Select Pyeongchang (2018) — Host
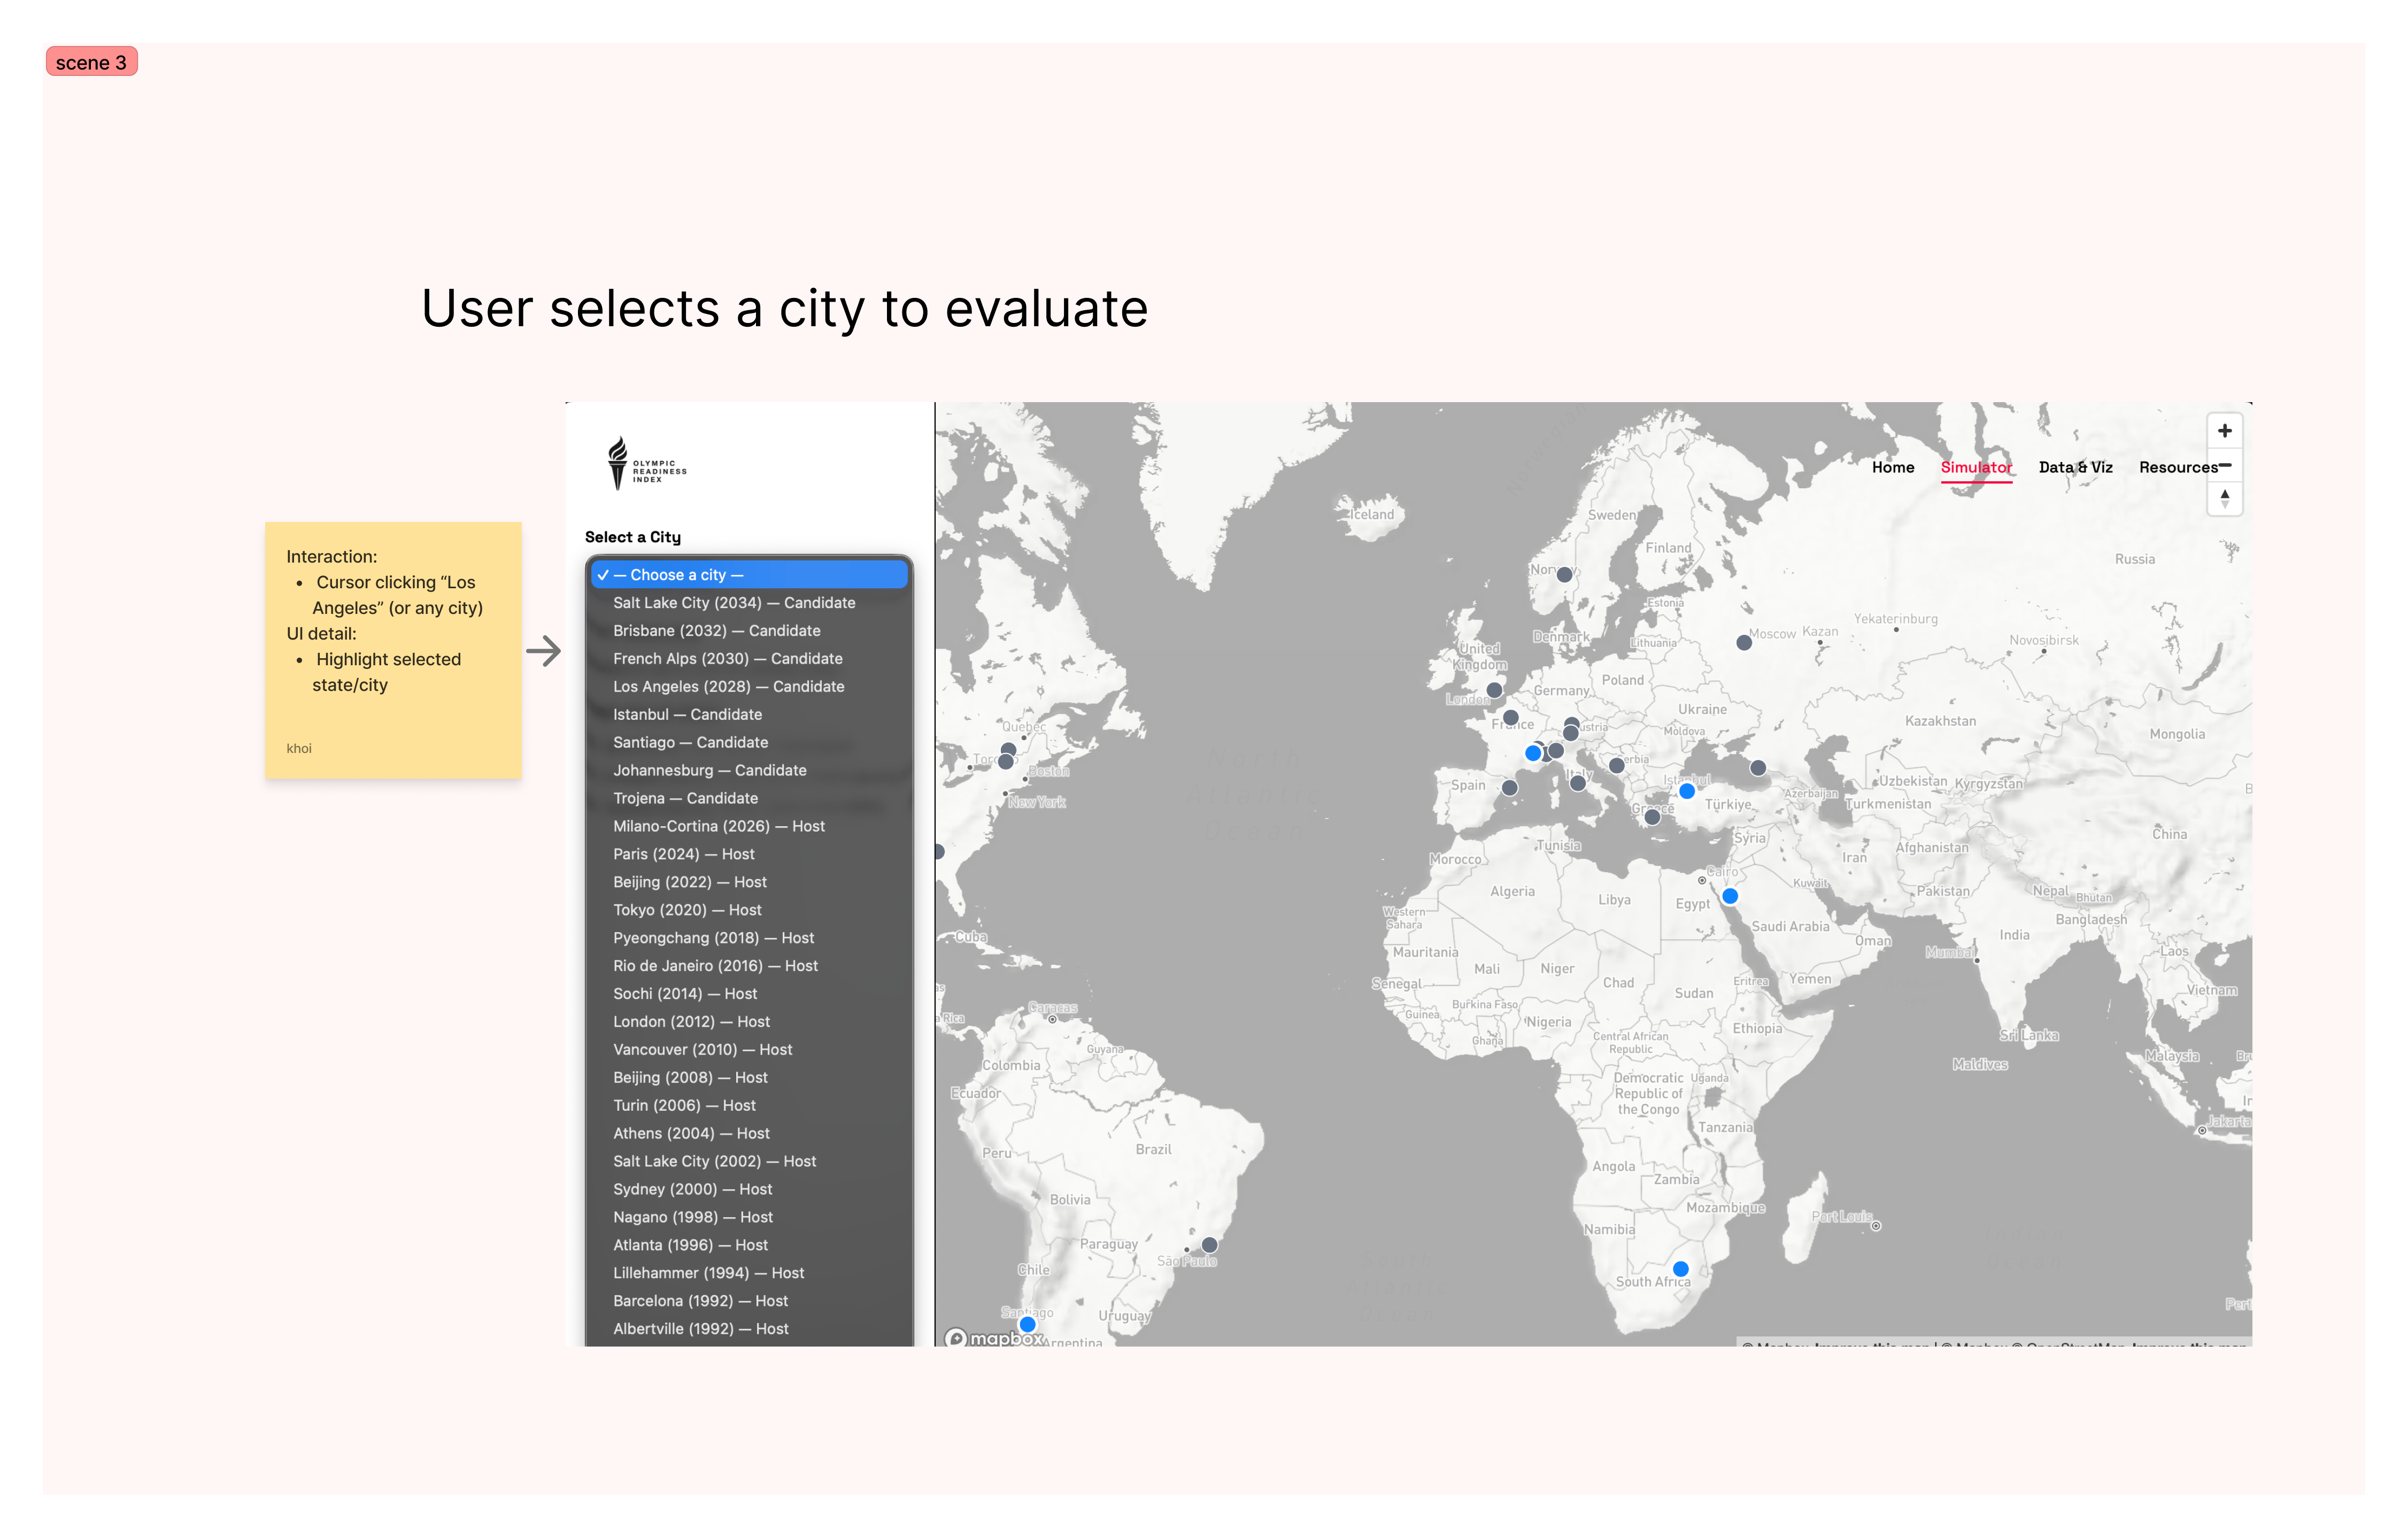2408x1538 pixels. 749,939
